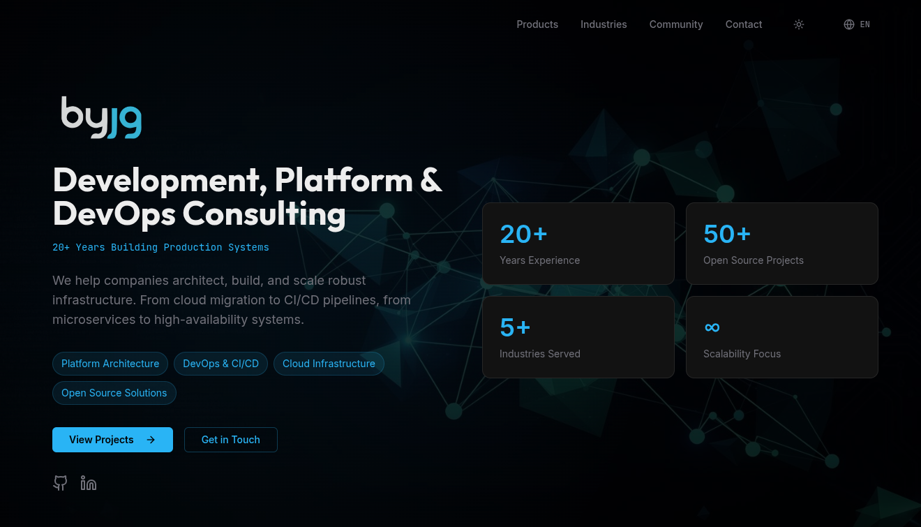921x527 pixels.
Task: Click the Get in Touch button
Action: pyautogui.click(x=231, y=440)
